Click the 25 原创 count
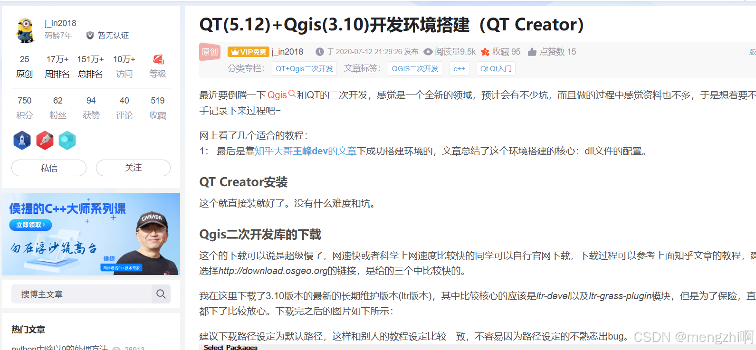Screen dimensions: 756x350 [x=25, y=66]
